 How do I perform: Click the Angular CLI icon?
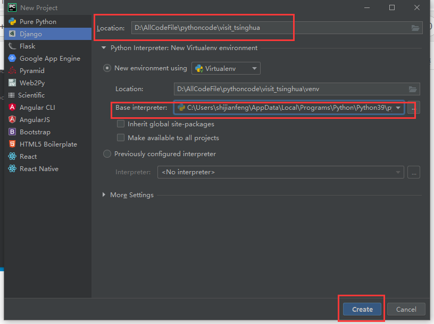point(12,107)
